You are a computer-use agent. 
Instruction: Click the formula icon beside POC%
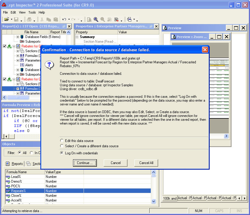click(8, 186)
